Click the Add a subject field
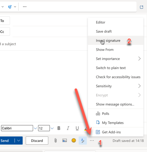The image size is (147, 152). coord(43,44)
